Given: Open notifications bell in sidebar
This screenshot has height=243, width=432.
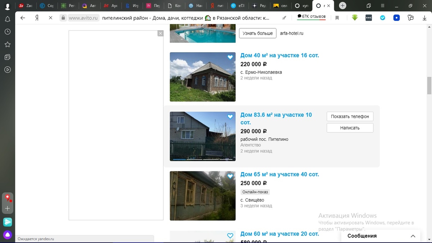Looking at the screenshot, I should pyautogui.click(x=7, y=19).
